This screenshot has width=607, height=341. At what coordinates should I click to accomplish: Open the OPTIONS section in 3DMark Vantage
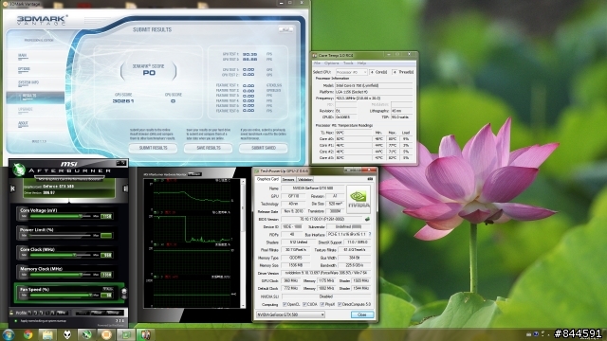pyautogui.click(x=24, y=69)
